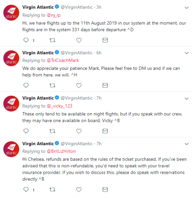Visit the @TriCoachMark mention link

point(63,61)
